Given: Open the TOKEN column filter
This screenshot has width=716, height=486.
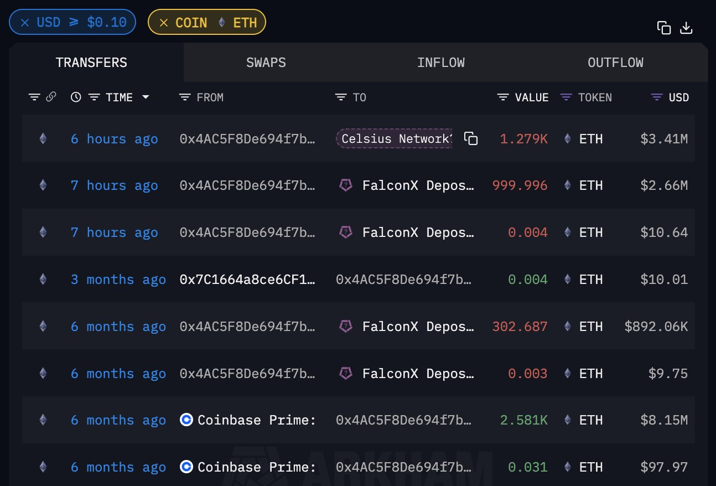Looking at the screenshot, I should click(566, 97).
